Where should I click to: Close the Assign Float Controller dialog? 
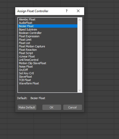78,11
